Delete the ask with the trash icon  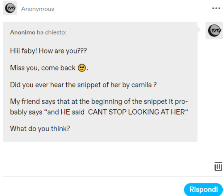click(218, 167)
